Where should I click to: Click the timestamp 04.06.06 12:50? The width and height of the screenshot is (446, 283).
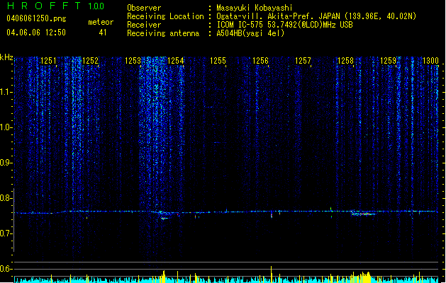pyautogui.click(x=36, y=33)
